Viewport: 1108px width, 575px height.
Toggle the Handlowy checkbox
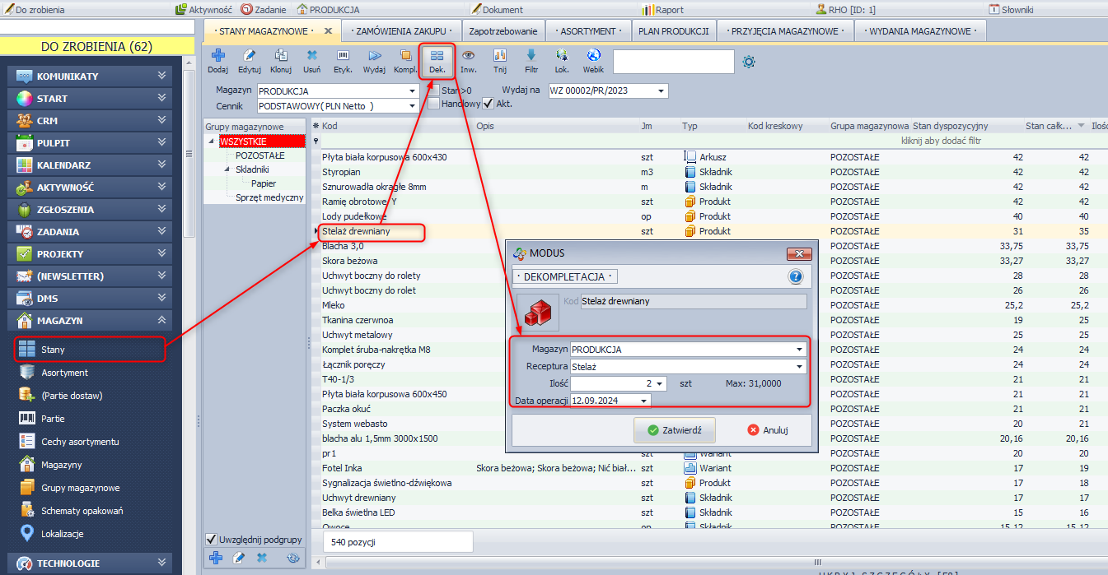coord(433,104)
